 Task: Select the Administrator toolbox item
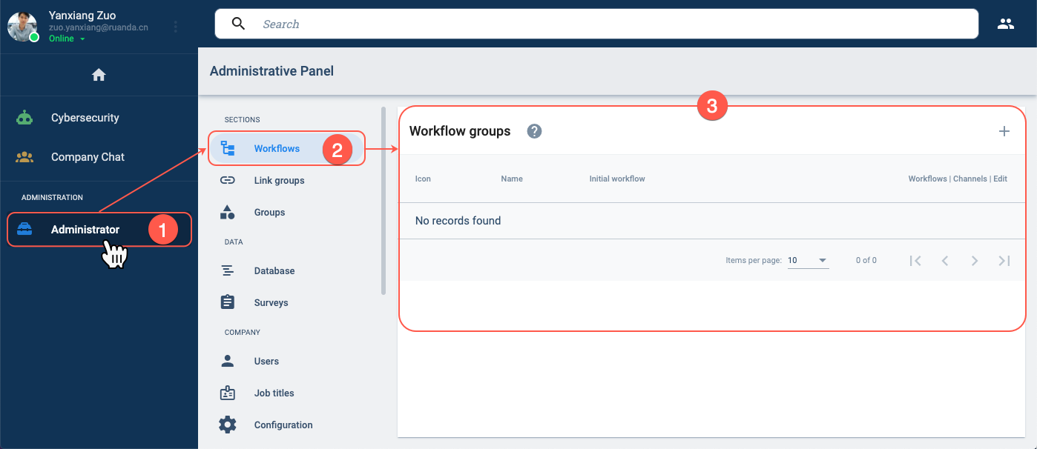[x=99, y=230]
